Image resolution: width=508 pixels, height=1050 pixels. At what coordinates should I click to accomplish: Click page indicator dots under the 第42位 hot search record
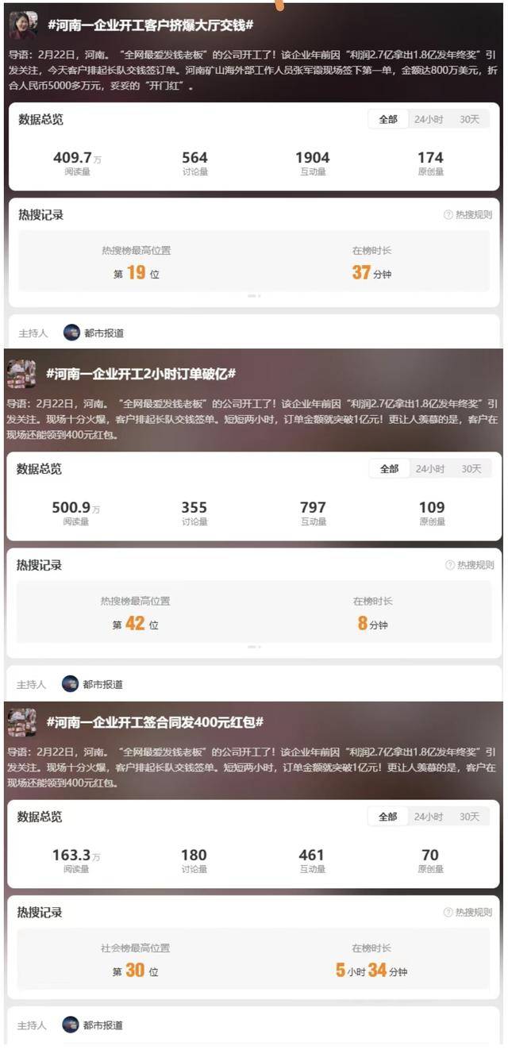pos(254,647)
